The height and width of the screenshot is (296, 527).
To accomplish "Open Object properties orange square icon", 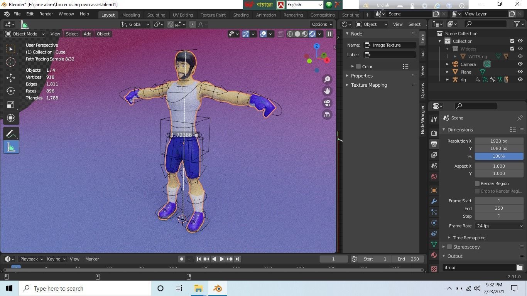I will click(x=434, y=190).
